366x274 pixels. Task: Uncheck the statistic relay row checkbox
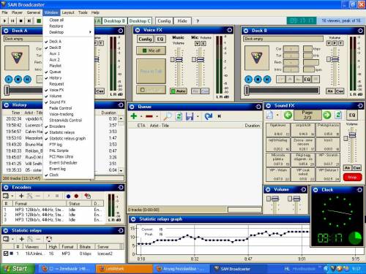coord(6,254)
